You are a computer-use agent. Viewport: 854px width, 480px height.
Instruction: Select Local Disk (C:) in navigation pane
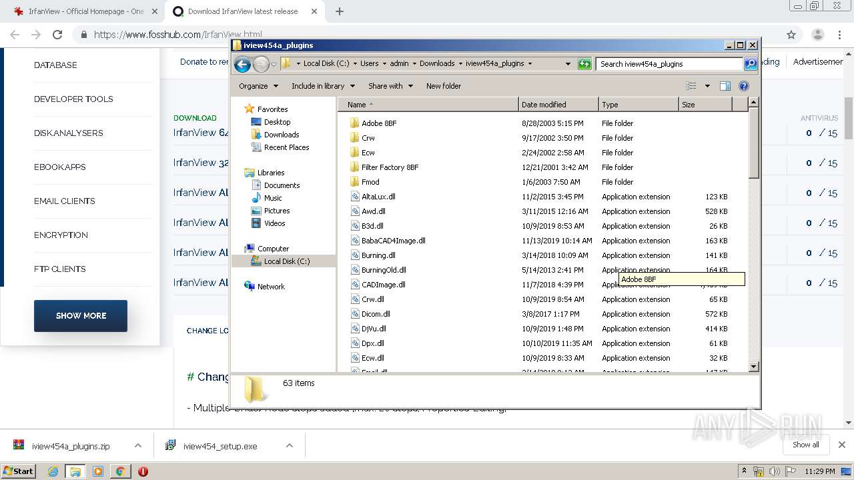pos(287,261)
